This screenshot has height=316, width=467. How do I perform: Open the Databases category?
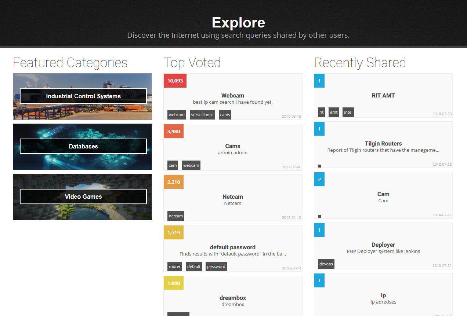click(x=82, y=147)
